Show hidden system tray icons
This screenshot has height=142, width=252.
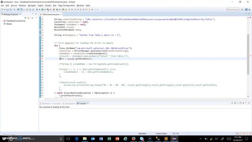point(201,138)
